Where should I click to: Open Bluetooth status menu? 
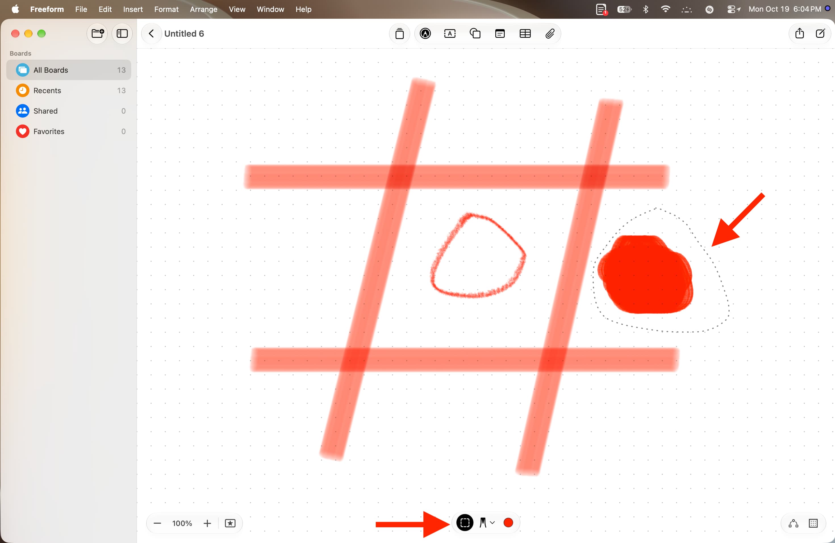(646, 9)
